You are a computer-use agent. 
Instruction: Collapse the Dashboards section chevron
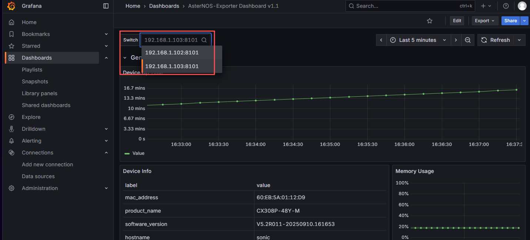coord(106,58)
